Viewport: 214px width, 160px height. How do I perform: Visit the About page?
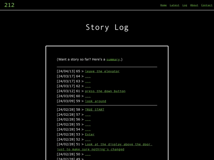coord(194,5)
